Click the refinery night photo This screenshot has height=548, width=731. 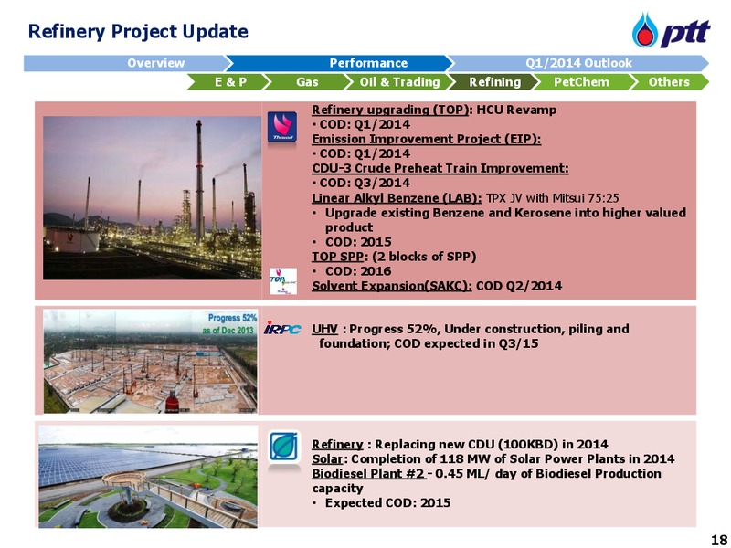coord(152,197)
